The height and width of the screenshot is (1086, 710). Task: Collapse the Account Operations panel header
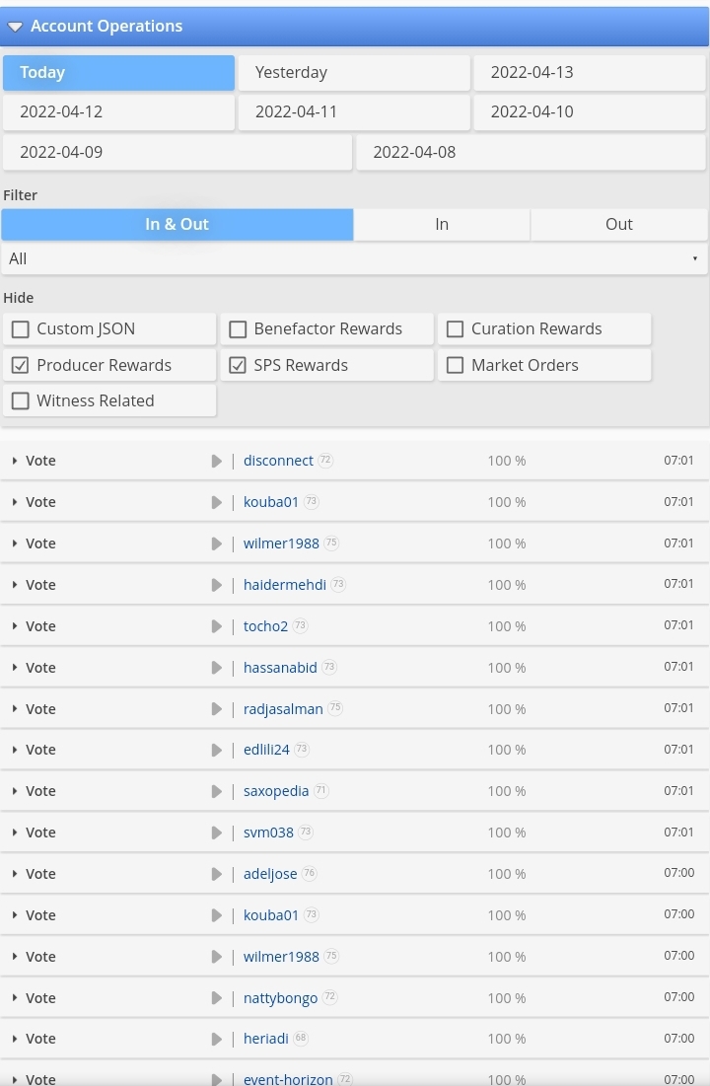[355, 27]
